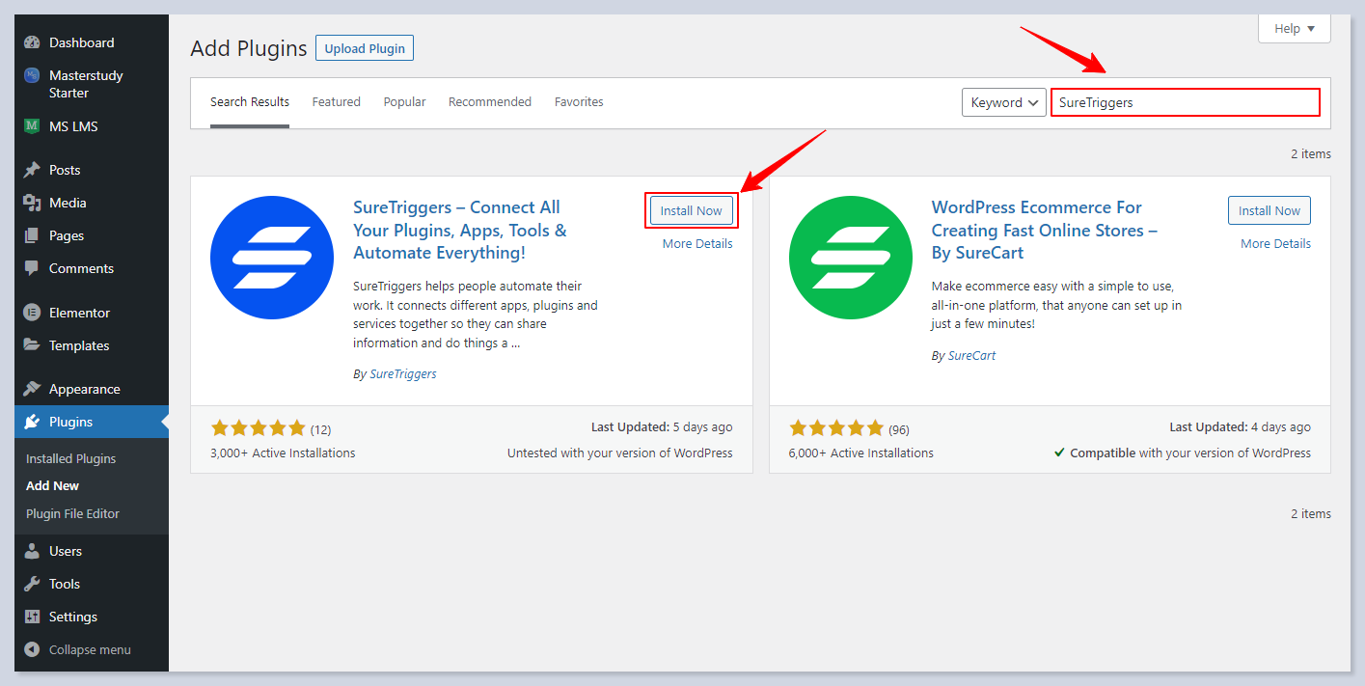The height and width of the screenshot is (686, 1365).
Task: Click the Elementor icon in sidebar
Action: (x=32, y=313)
